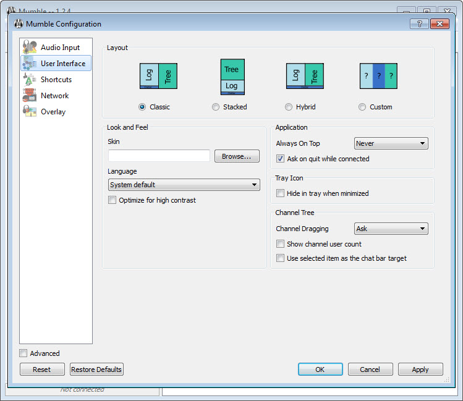Click the question mark help button
The image size is (463, 401).
coord(419,23)
